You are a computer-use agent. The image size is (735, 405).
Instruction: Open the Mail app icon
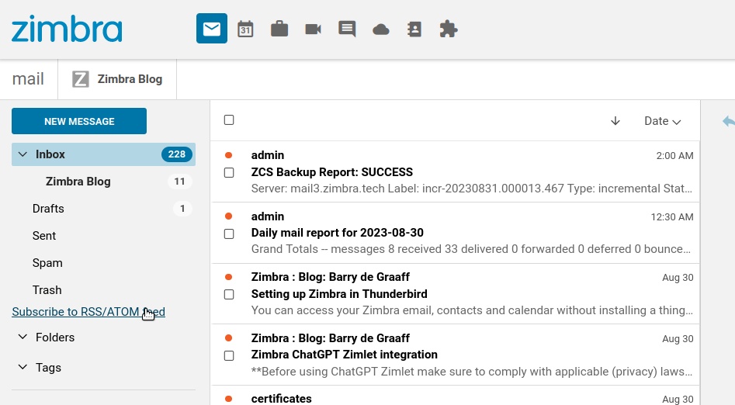tap(211, 29)
